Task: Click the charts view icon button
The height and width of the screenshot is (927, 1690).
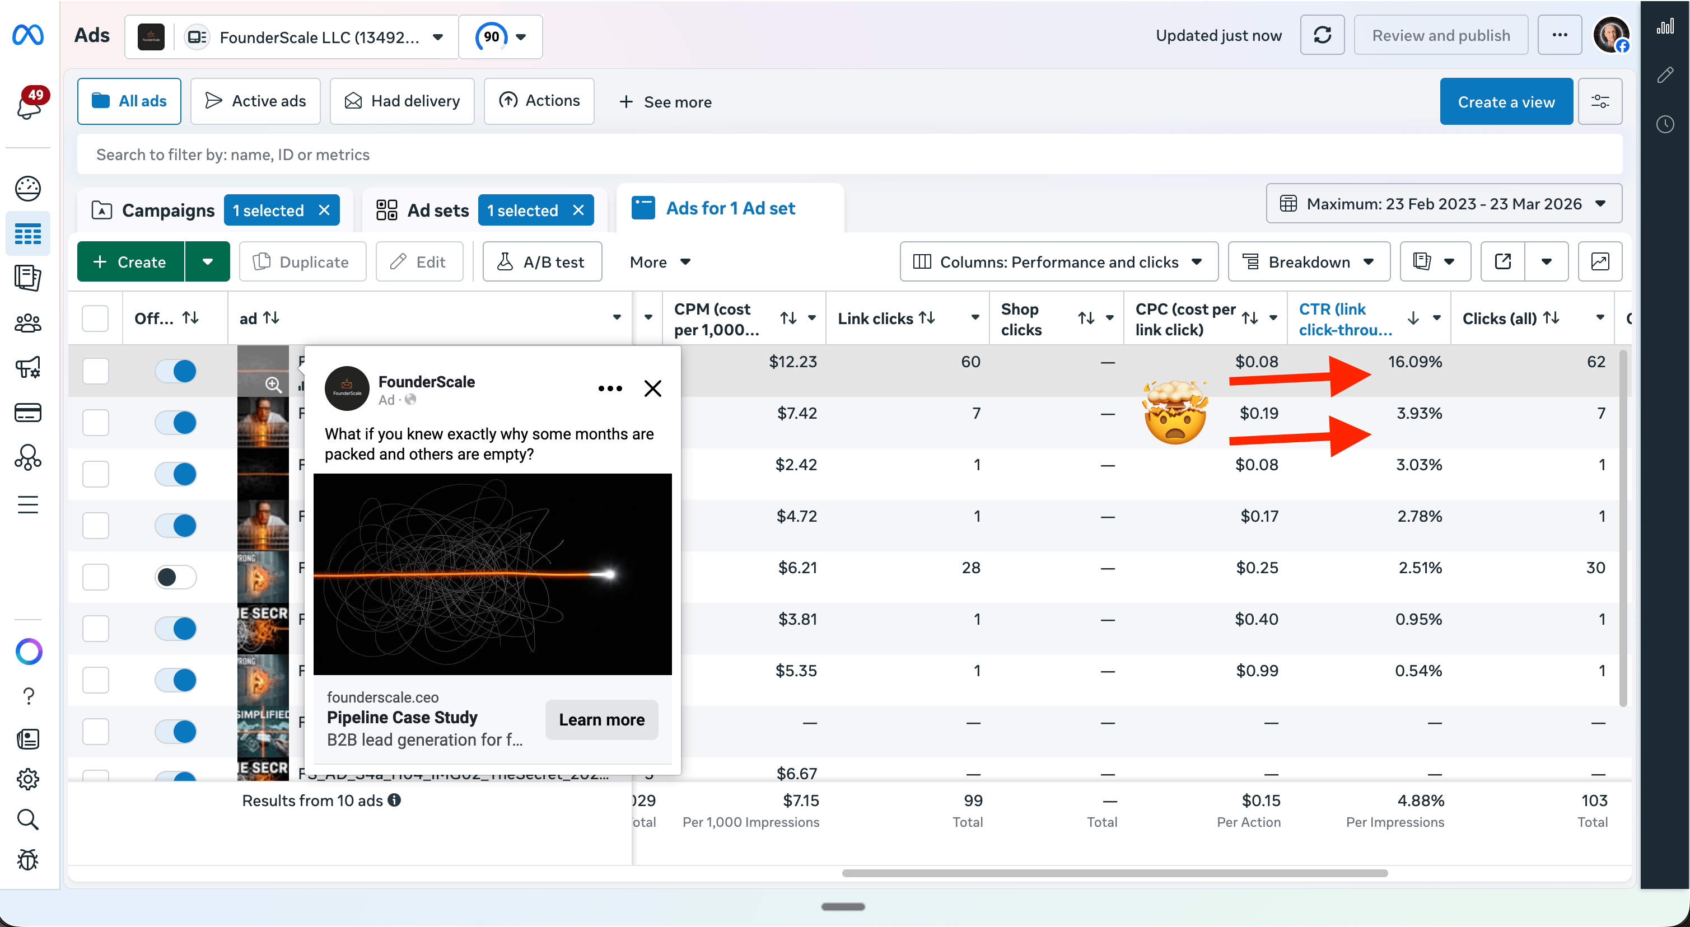Action: click(x=1599, y=262)
